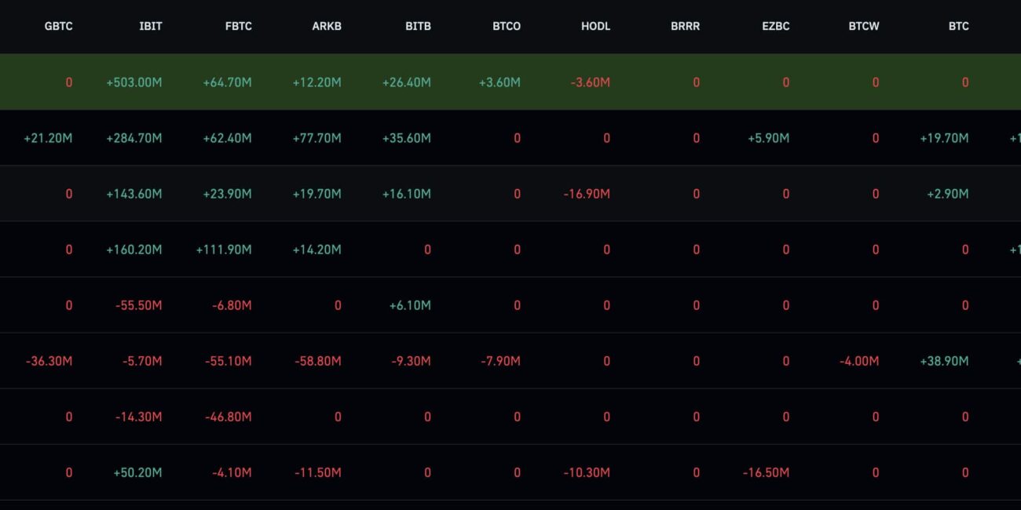Select the BTCW column header
This screenshot has height=510, width=1021.
[x=864, y=26]
